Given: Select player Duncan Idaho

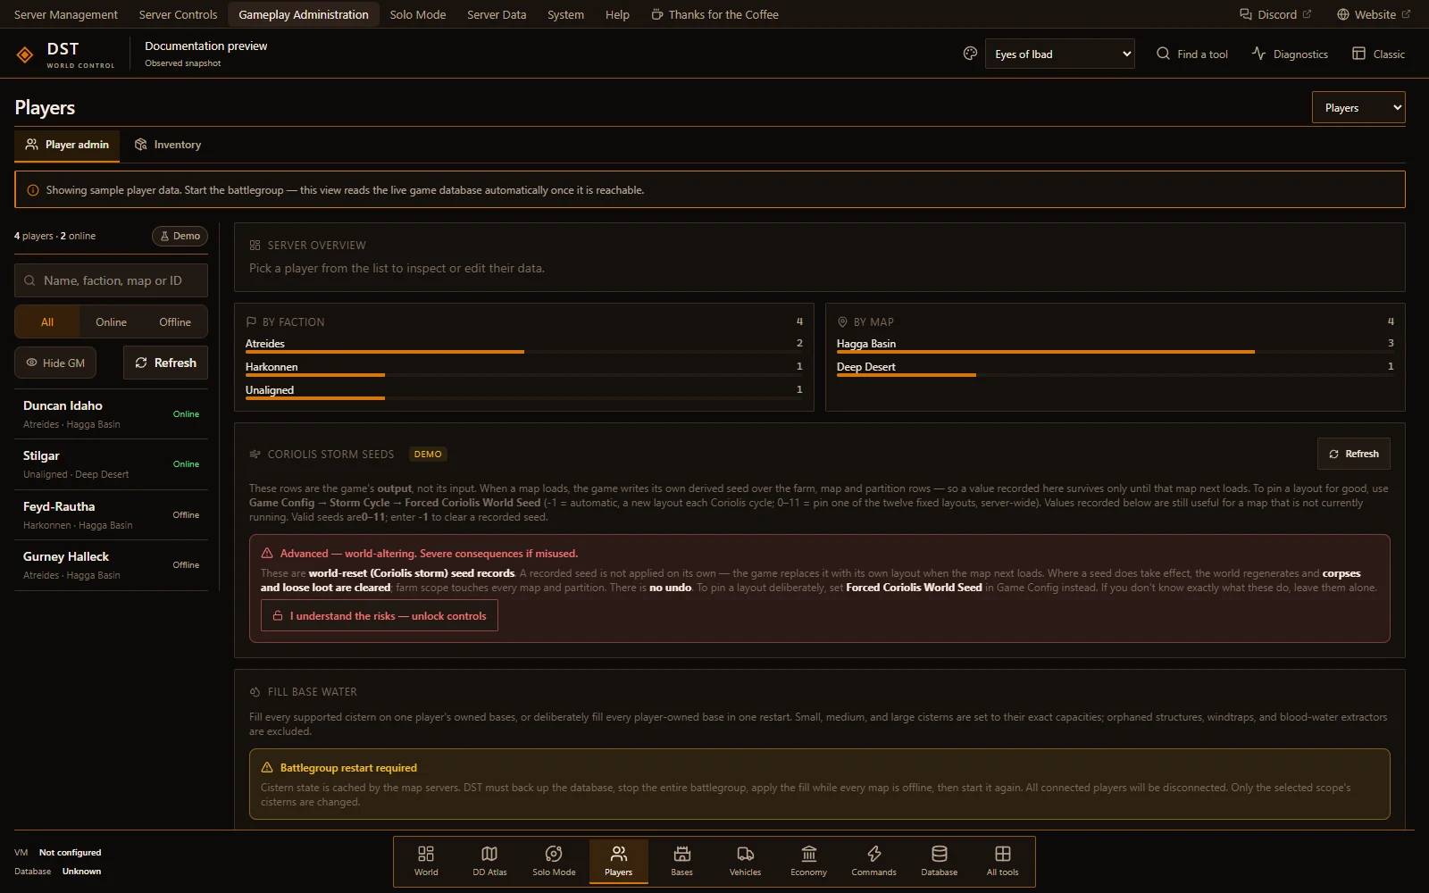Looking at the screenshot, I should tap(111, 414).
